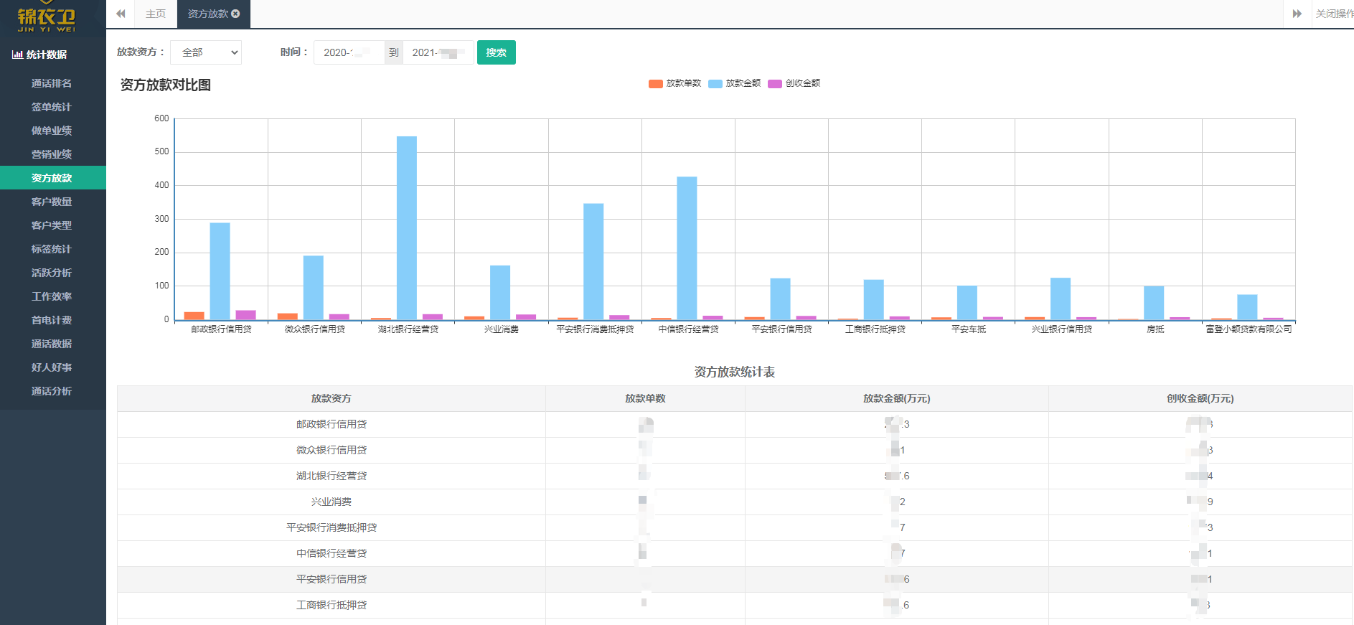Toggle the 放款单数 legend series
Image resolution: width=1354 pixels, height=625 pixels.
[x=674, y=83]
